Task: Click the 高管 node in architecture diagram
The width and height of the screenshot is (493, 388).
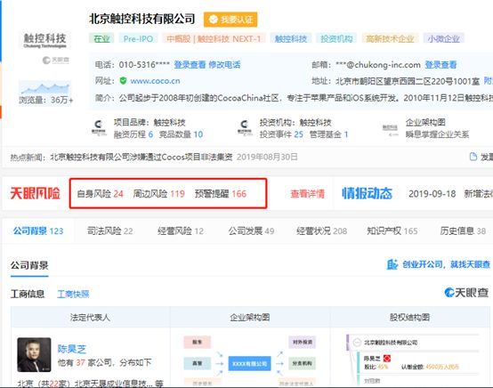Action: click(x=198, y=363)
